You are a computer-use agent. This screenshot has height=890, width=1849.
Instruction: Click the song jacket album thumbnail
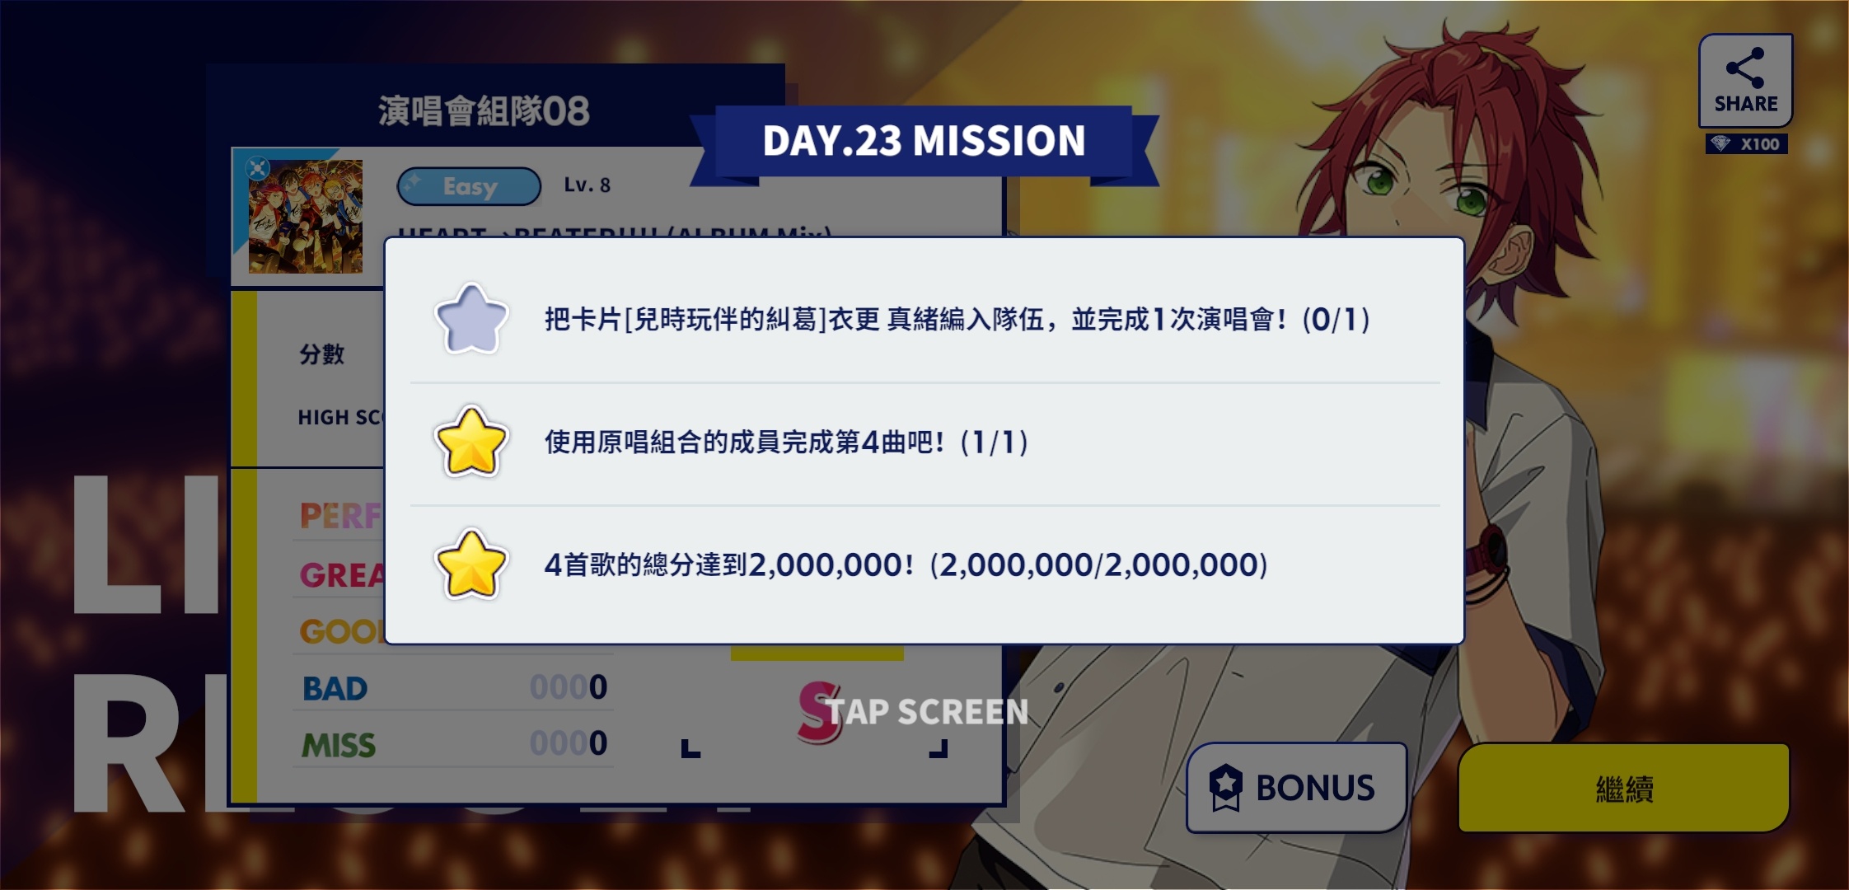(x=306, y=217)
